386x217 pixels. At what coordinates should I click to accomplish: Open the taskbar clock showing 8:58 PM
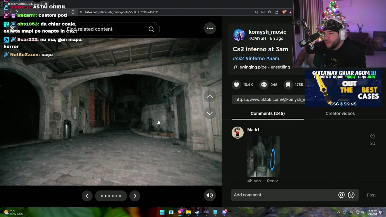(373, 212)
